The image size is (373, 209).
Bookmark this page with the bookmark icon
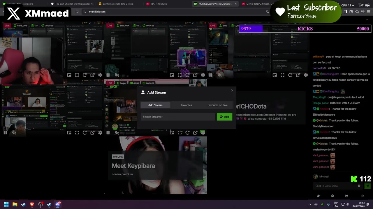[77, 12]
